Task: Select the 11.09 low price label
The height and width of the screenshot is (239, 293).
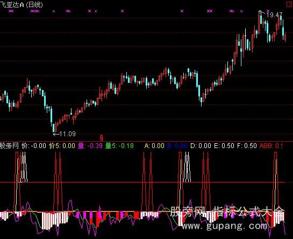Action: [67, 134]
